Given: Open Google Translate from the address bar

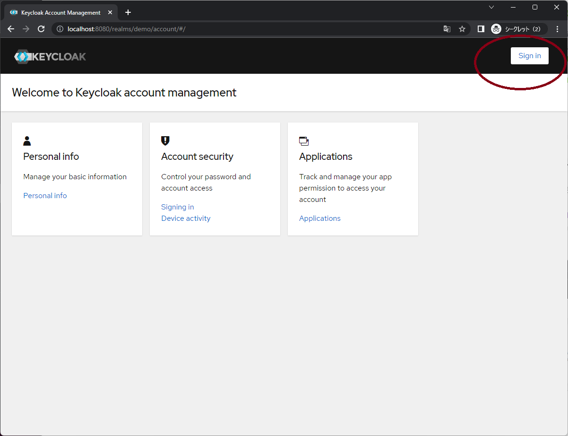Looking at the screenshot, I should [447, 29].
